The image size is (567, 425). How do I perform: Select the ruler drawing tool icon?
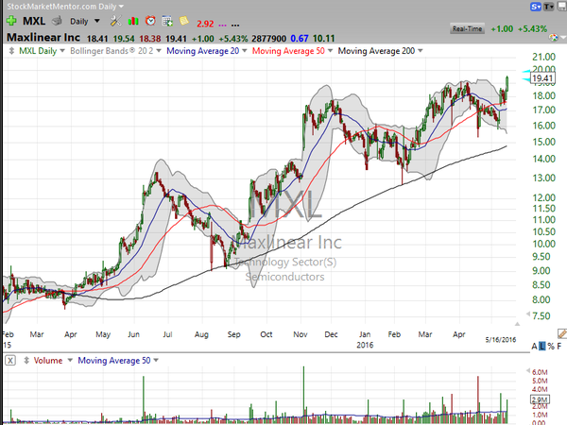pos(562,333)
